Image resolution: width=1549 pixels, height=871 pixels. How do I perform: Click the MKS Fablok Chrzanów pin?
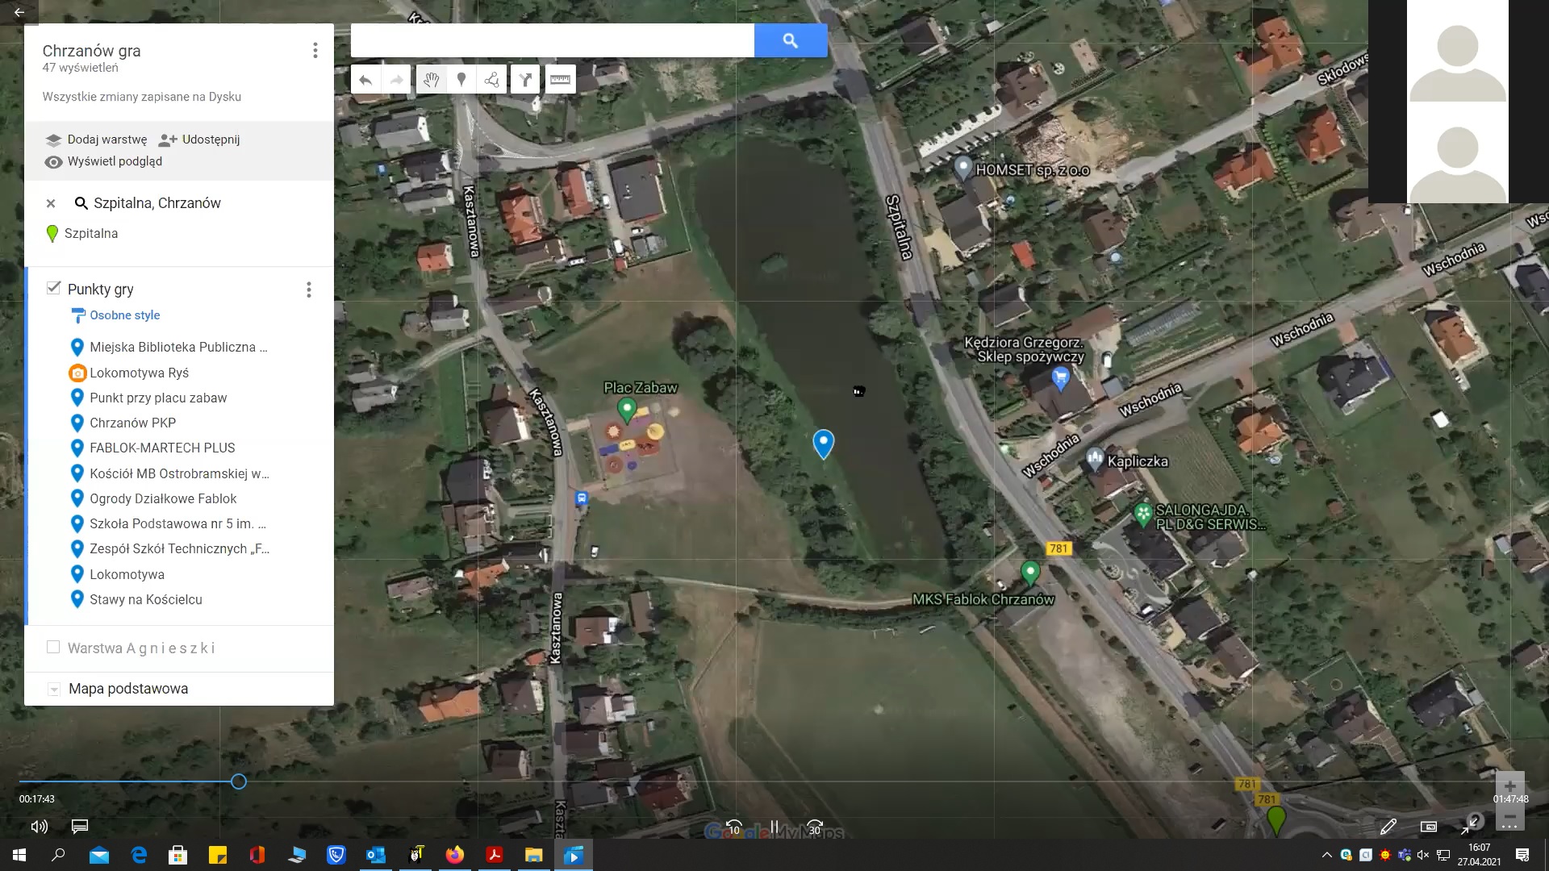pyautogui.click(x=1029, y=573)
